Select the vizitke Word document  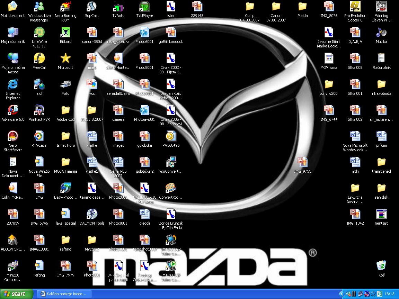point(92,136)
